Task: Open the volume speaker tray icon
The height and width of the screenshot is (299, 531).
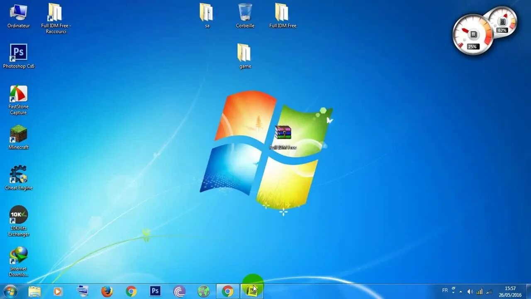Action: click(x=470, y=292)
